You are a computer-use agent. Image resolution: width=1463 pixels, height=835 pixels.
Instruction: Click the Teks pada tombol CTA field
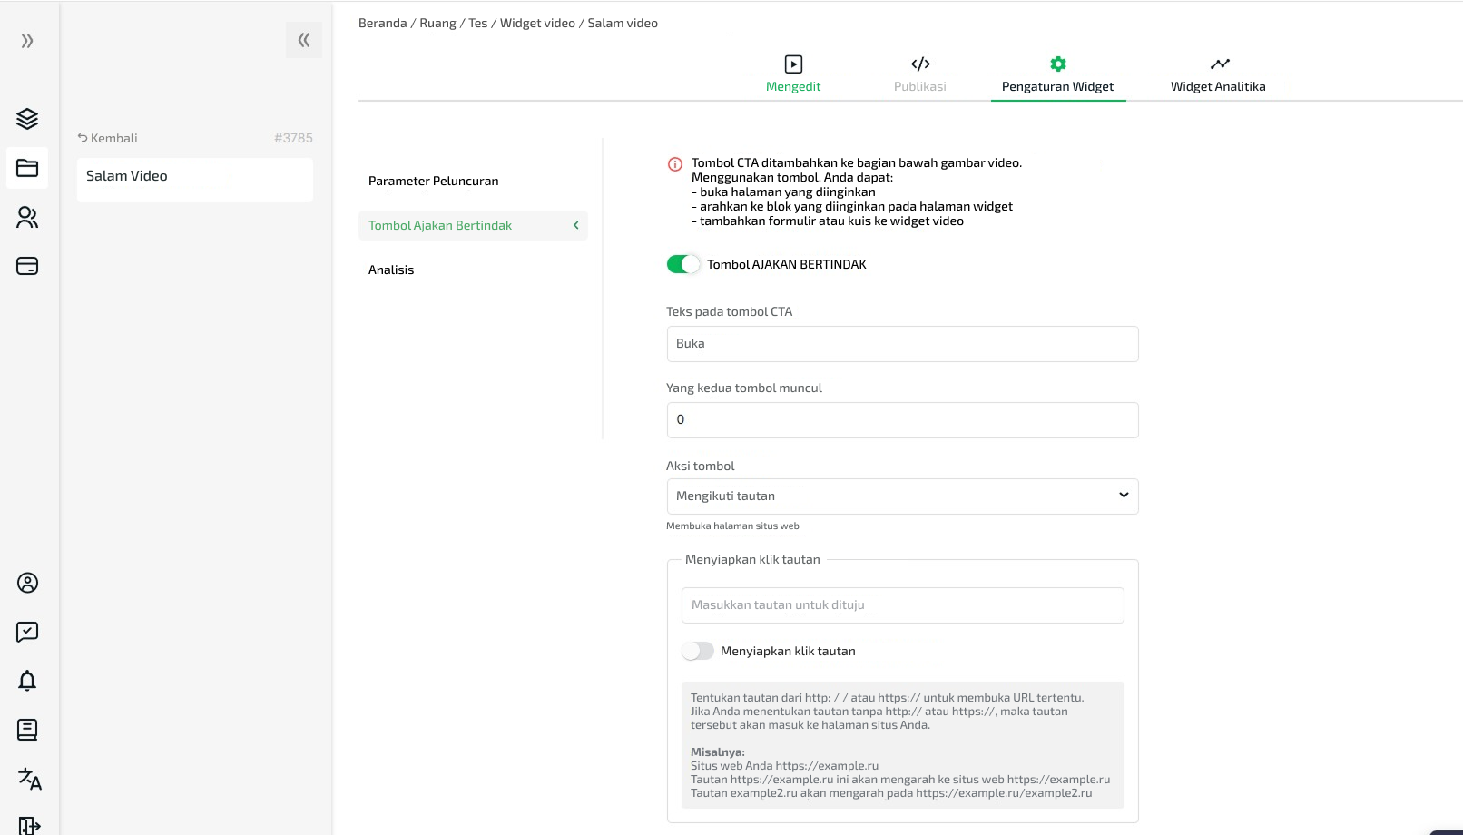pos(902,344)
